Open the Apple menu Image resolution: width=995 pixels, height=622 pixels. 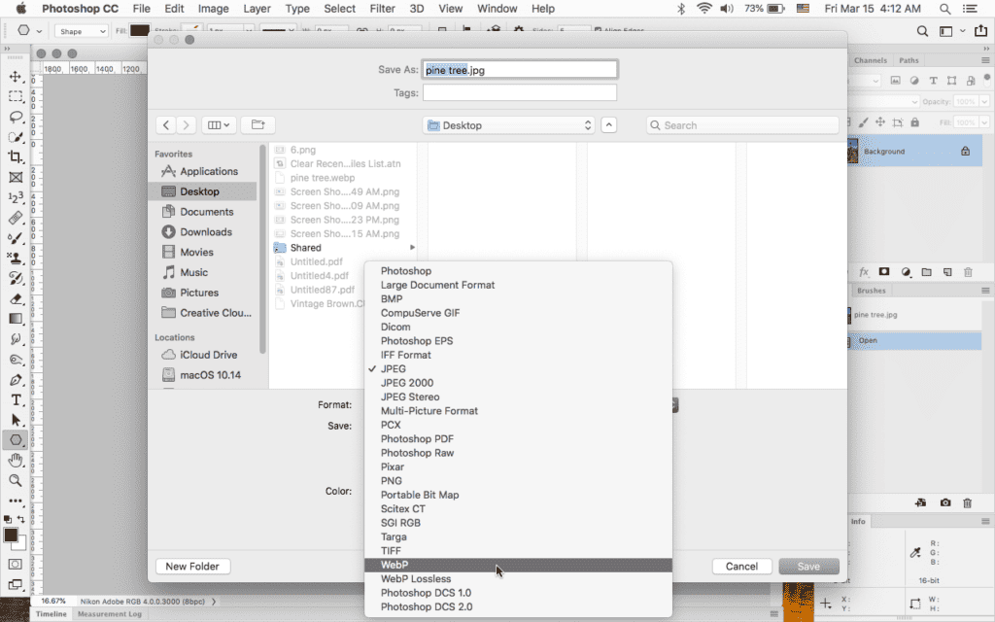(21, 9)
